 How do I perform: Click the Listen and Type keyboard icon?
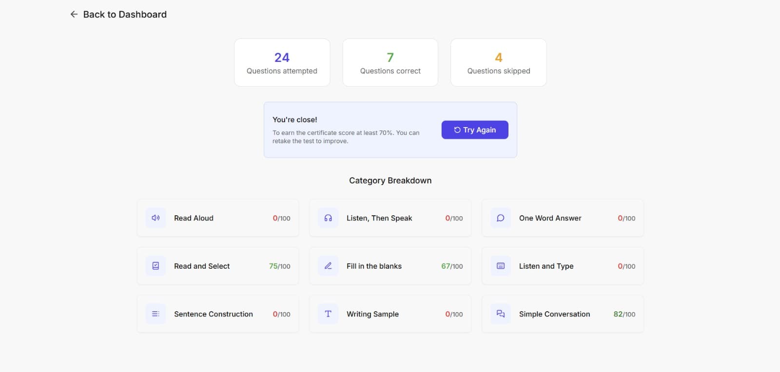tap(501, 266)
